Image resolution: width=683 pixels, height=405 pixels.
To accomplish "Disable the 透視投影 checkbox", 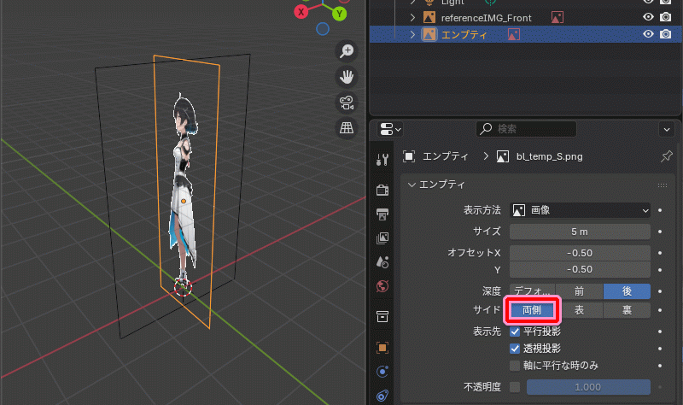I will 515,348.
